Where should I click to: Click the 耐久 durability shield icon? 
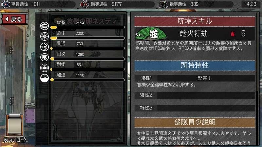45,57
